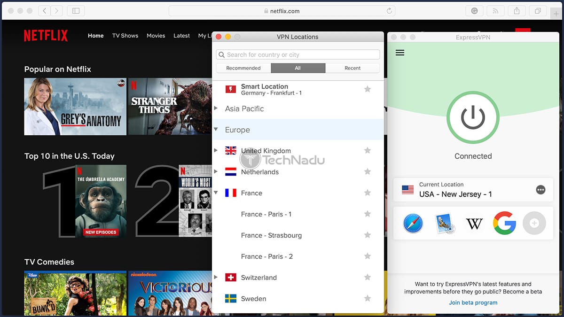Click the France flag

(231, 193)
